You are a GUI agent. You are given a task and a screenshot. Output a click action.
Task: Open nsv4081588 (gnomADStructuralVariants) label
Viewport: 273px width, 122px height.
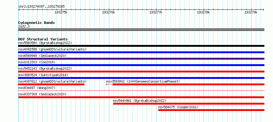click(52, 49)
